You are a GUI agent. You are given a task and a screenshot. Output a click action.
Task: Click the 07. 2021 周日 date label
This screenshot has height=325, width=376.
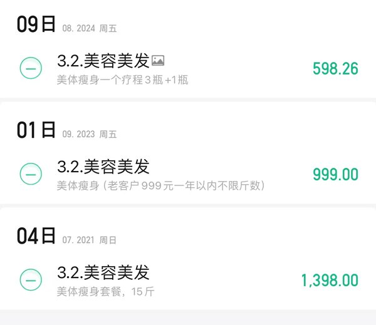pos(90,240)
